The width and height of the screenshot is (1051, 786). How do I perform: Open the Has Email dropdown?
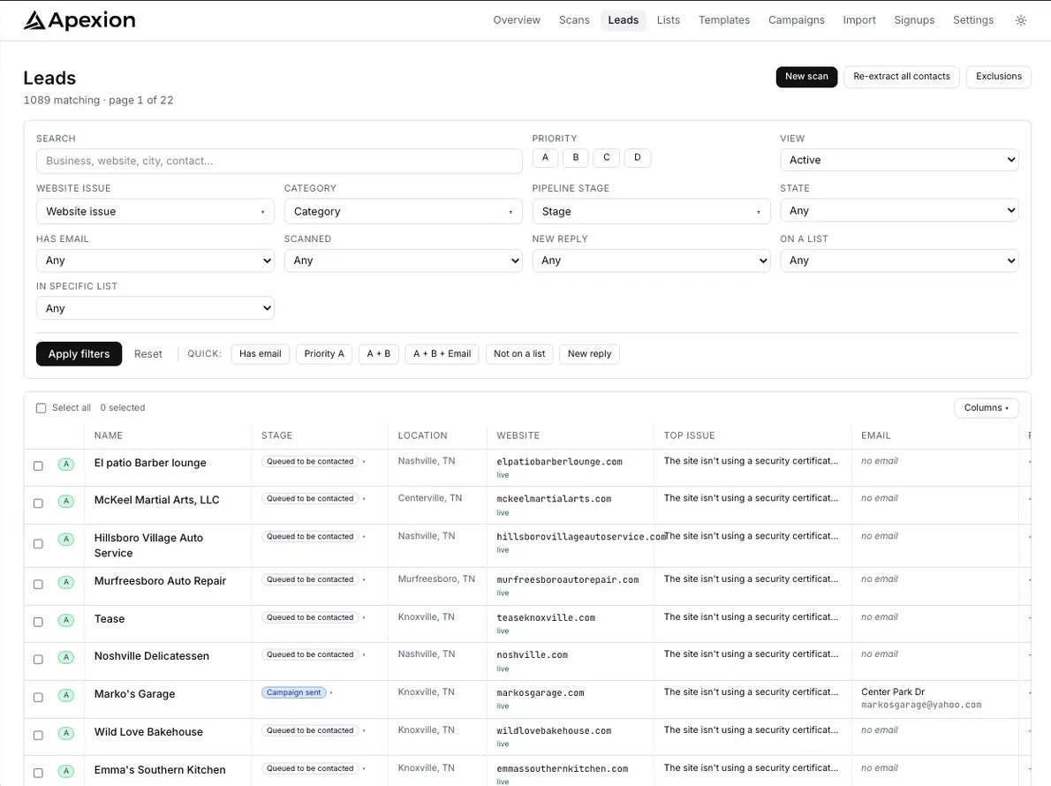[x=155, y=261]
